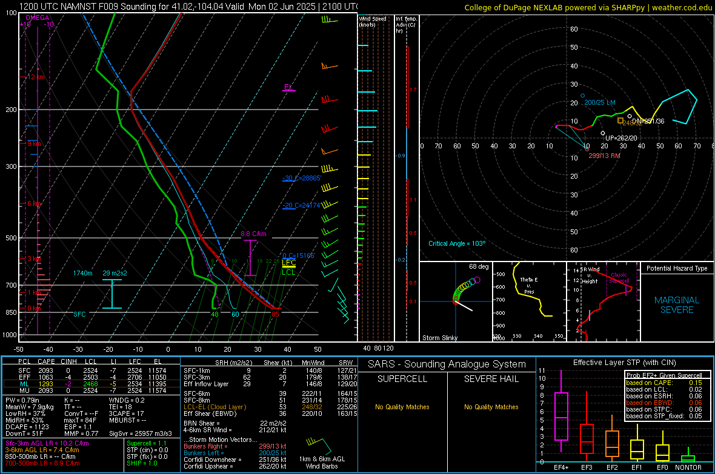
Task: Click the SARS - Sounding Analogue System title
Action: (447, 364)
